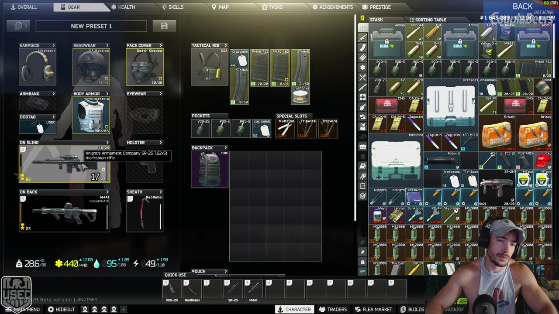Expand the Headwear slot arrow
This screenshot has height=314, width=559.
(107, 45)
